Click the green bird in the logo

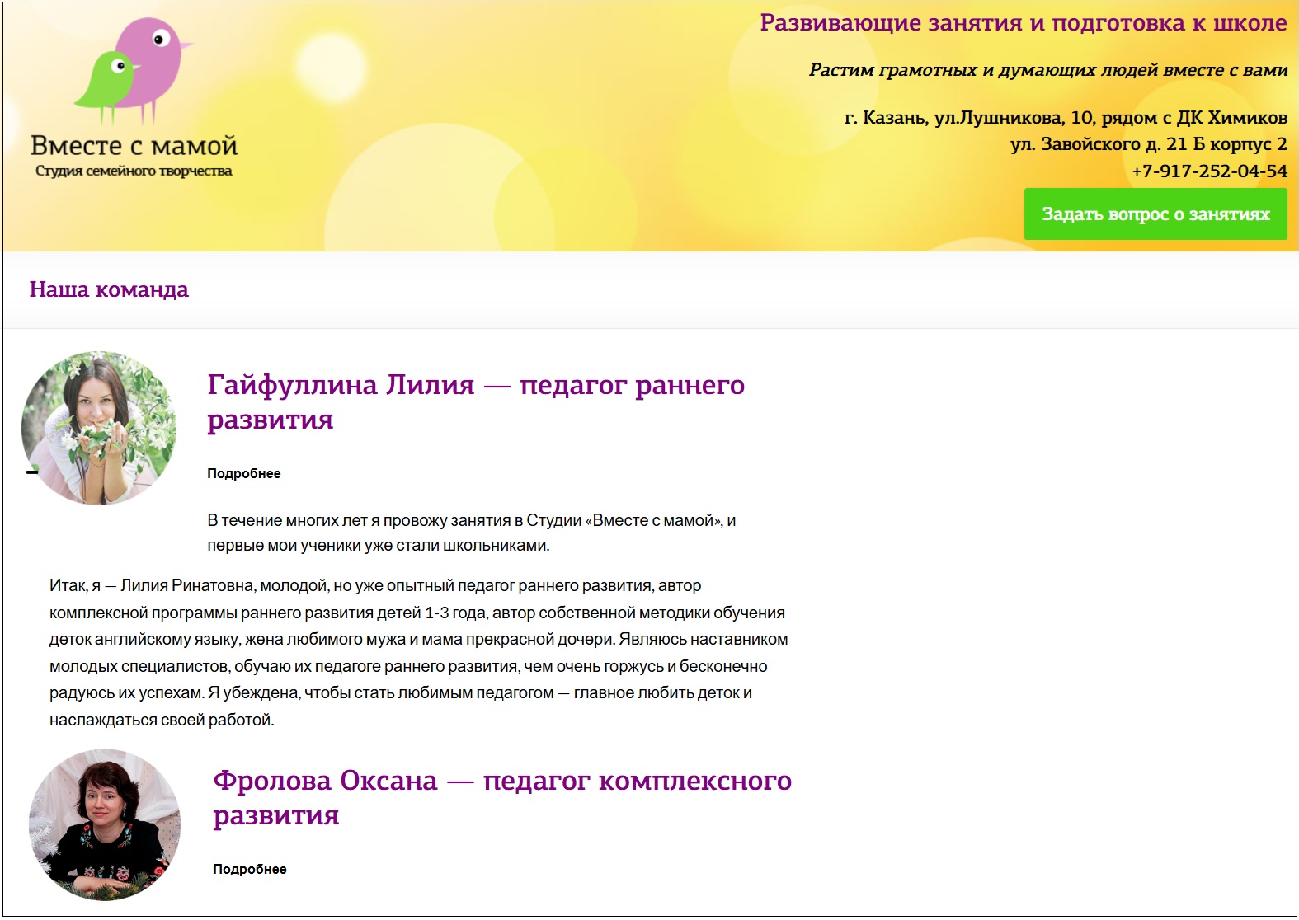click(106, 79)
